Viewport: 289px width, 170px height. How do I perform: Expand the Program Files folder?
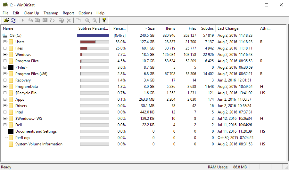point(5,61)
